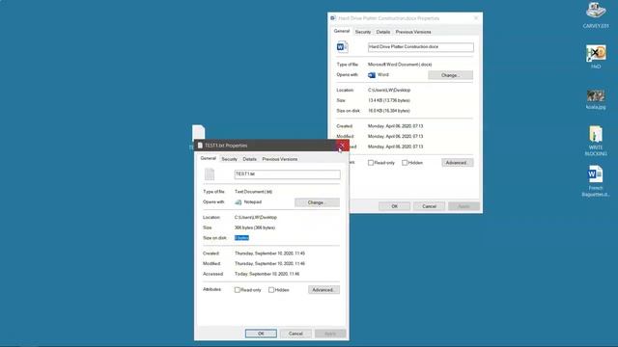Image resolution: width=618 pixels, height=347 pixels.
Task: Click the 13.4 KB Size value in docx Properties
Action: pos(389,100)
